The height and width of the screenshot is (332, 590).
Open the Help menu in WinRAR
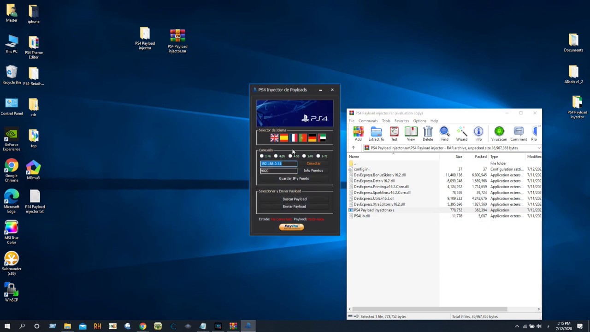(x=434, y=121)
